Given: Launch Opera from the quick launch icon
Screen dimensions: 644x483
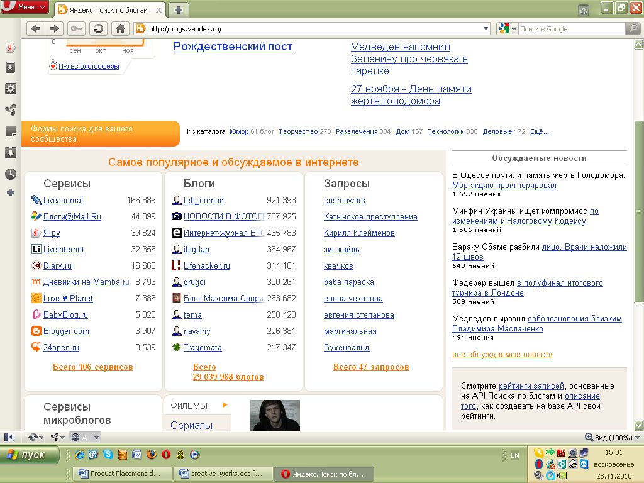Looking at the screenshot, I should (166, 455).
